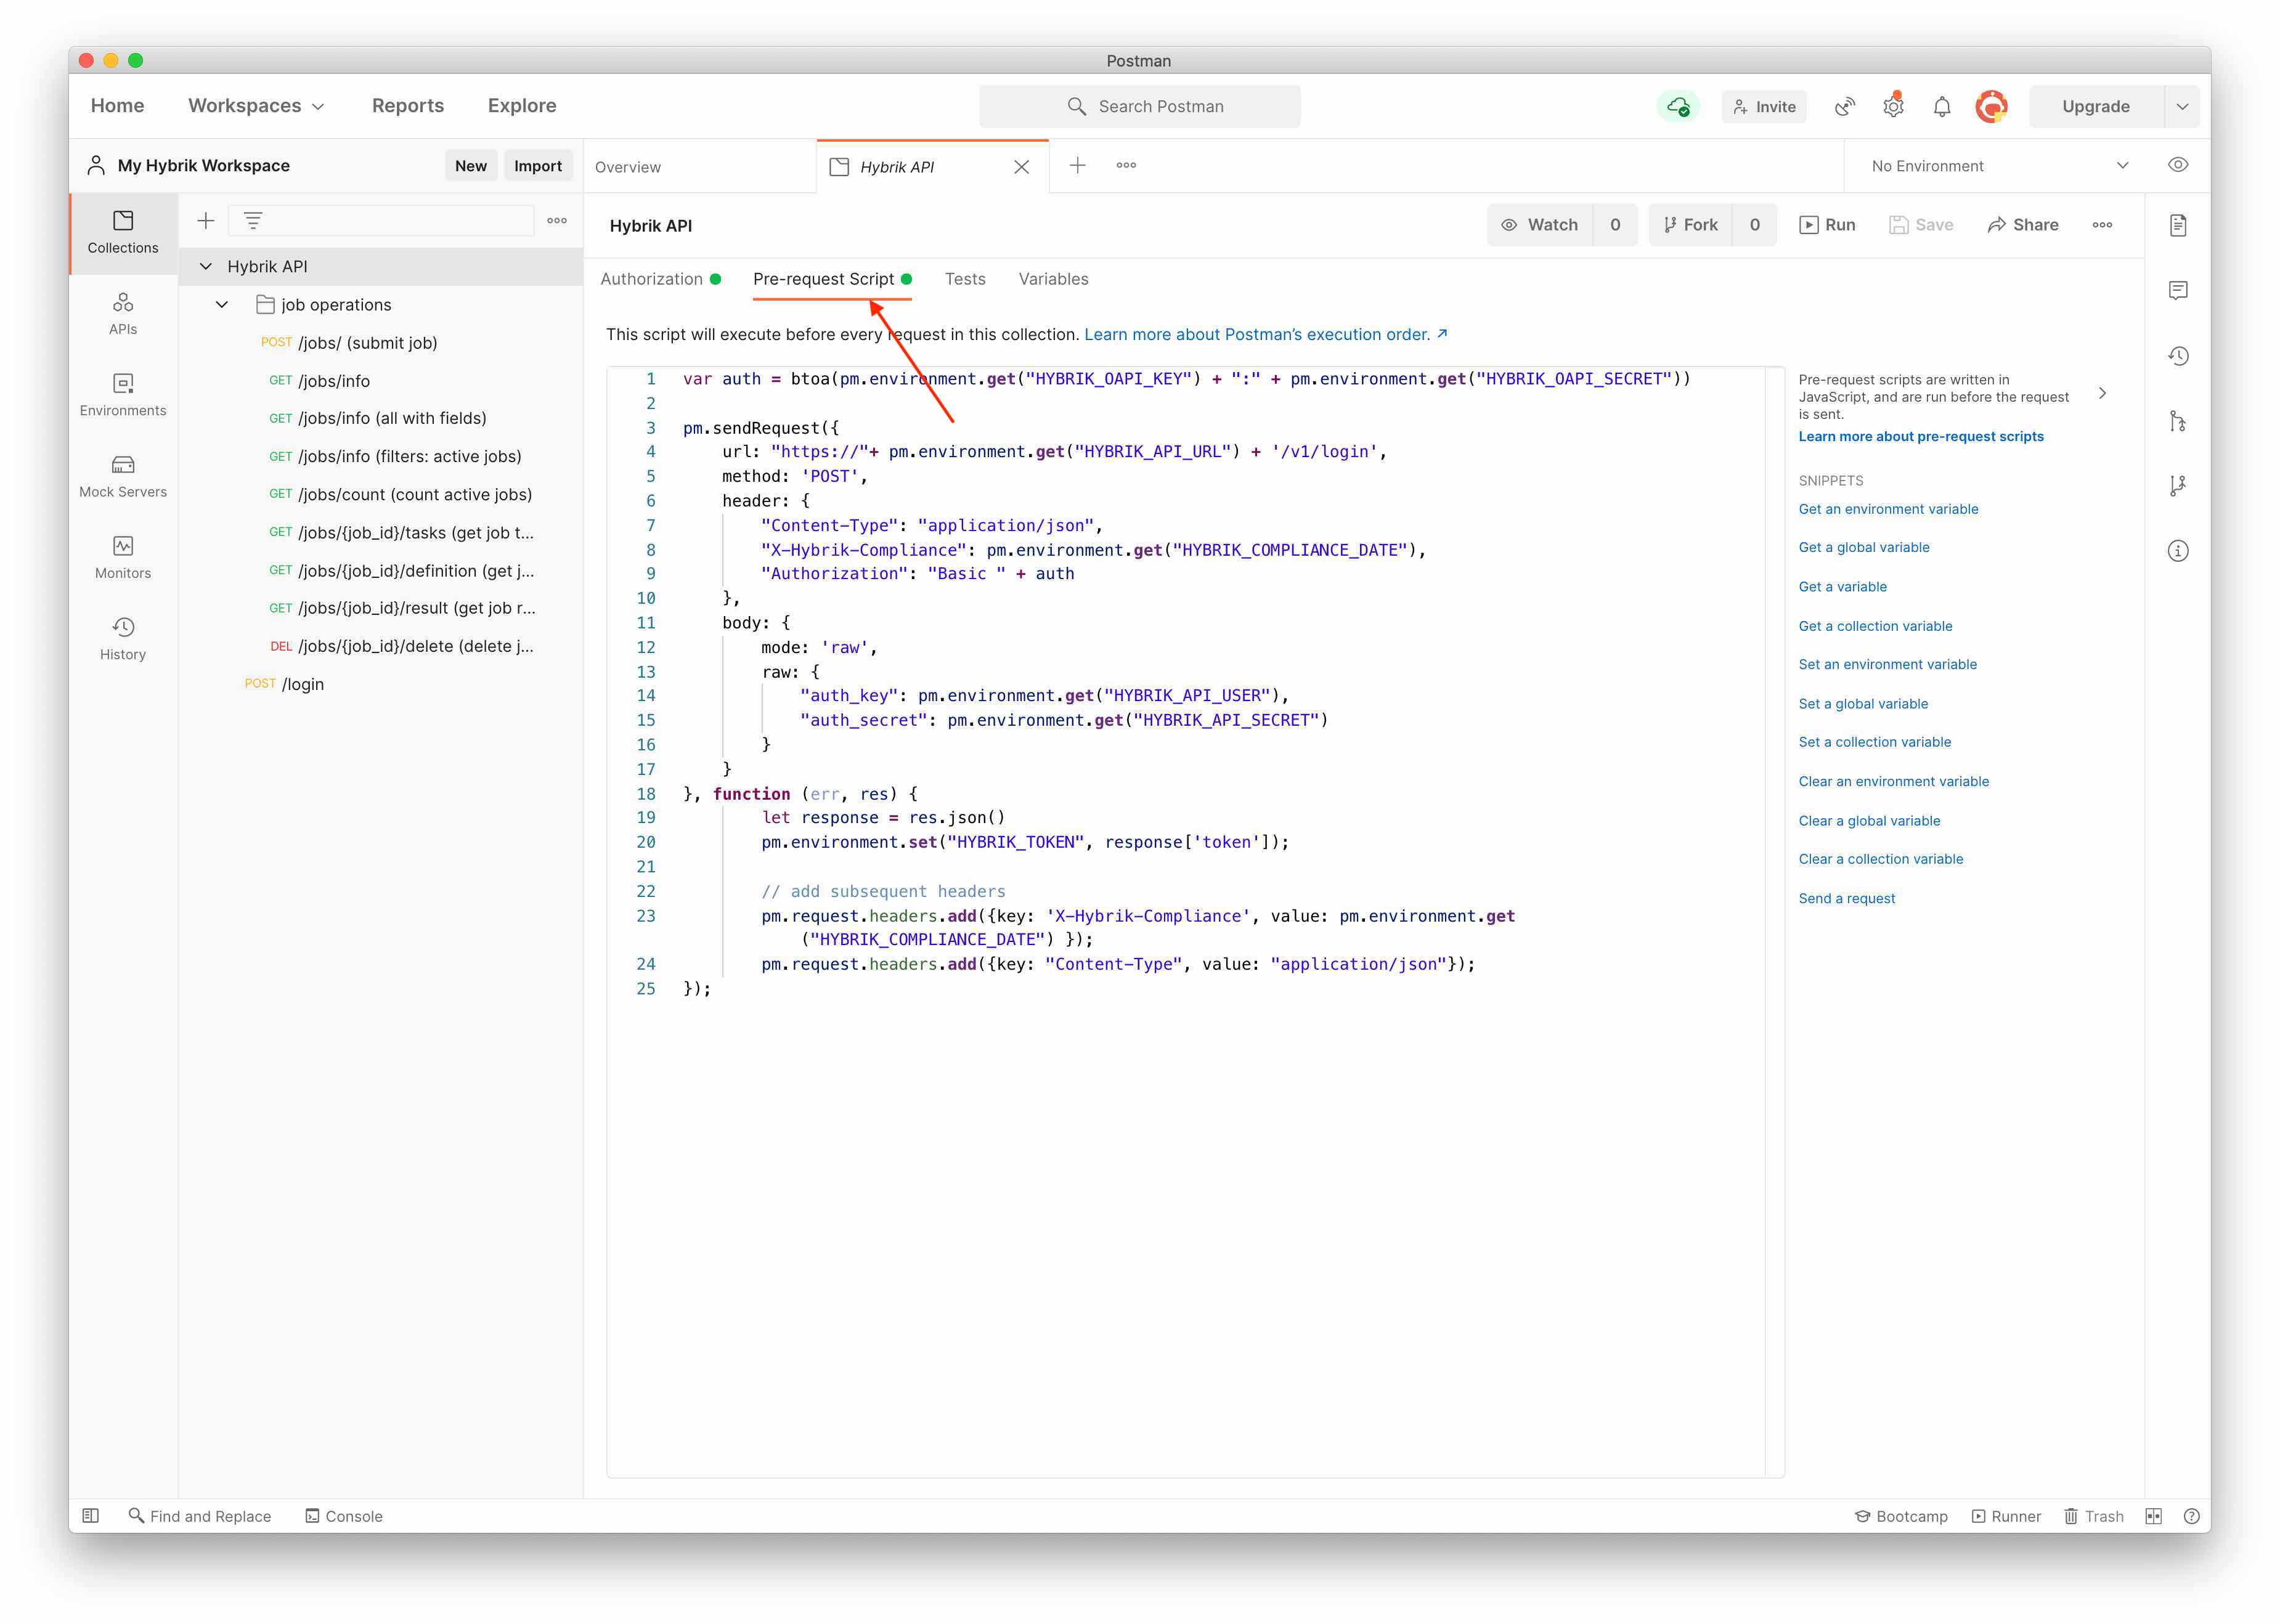Open the Environments sidebar section
This screenshot has width=2280, height=1624.
[123, 395]
